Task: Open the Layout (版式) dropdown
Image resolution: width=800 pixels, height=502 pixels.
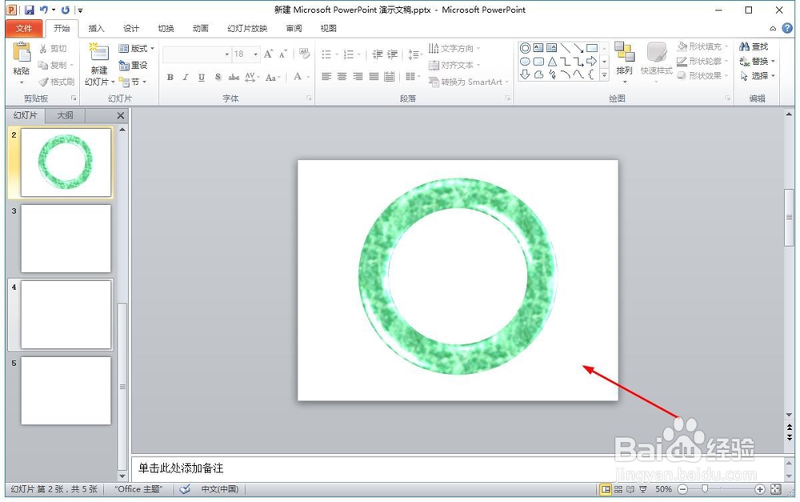Action: coord(136,48)
